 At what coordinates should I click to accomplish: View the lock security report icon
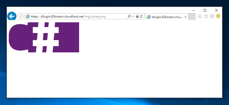click(x=137, y=16)
